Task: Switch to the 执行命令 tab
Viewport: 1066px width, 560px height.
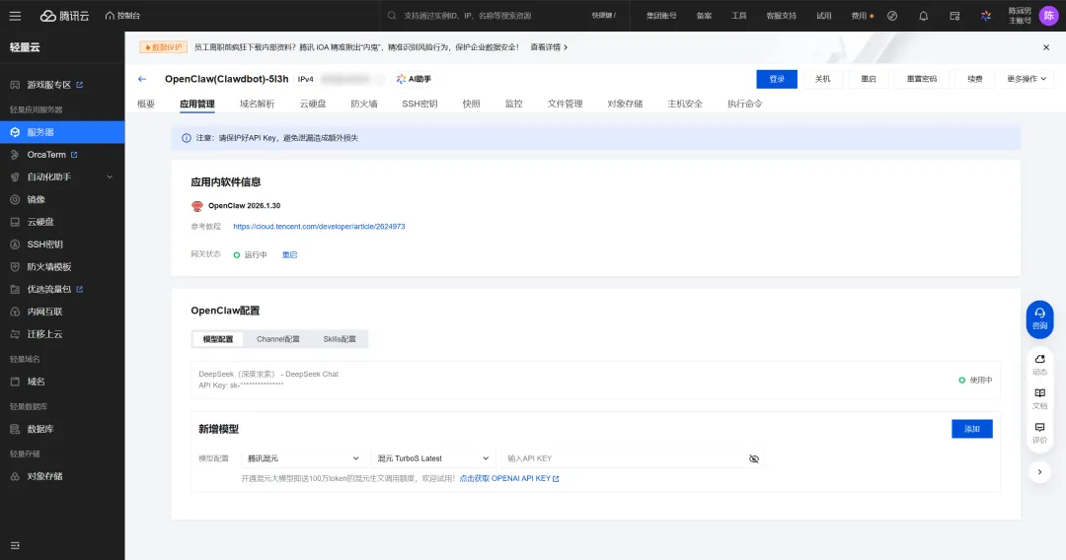Action: (744, 104)
